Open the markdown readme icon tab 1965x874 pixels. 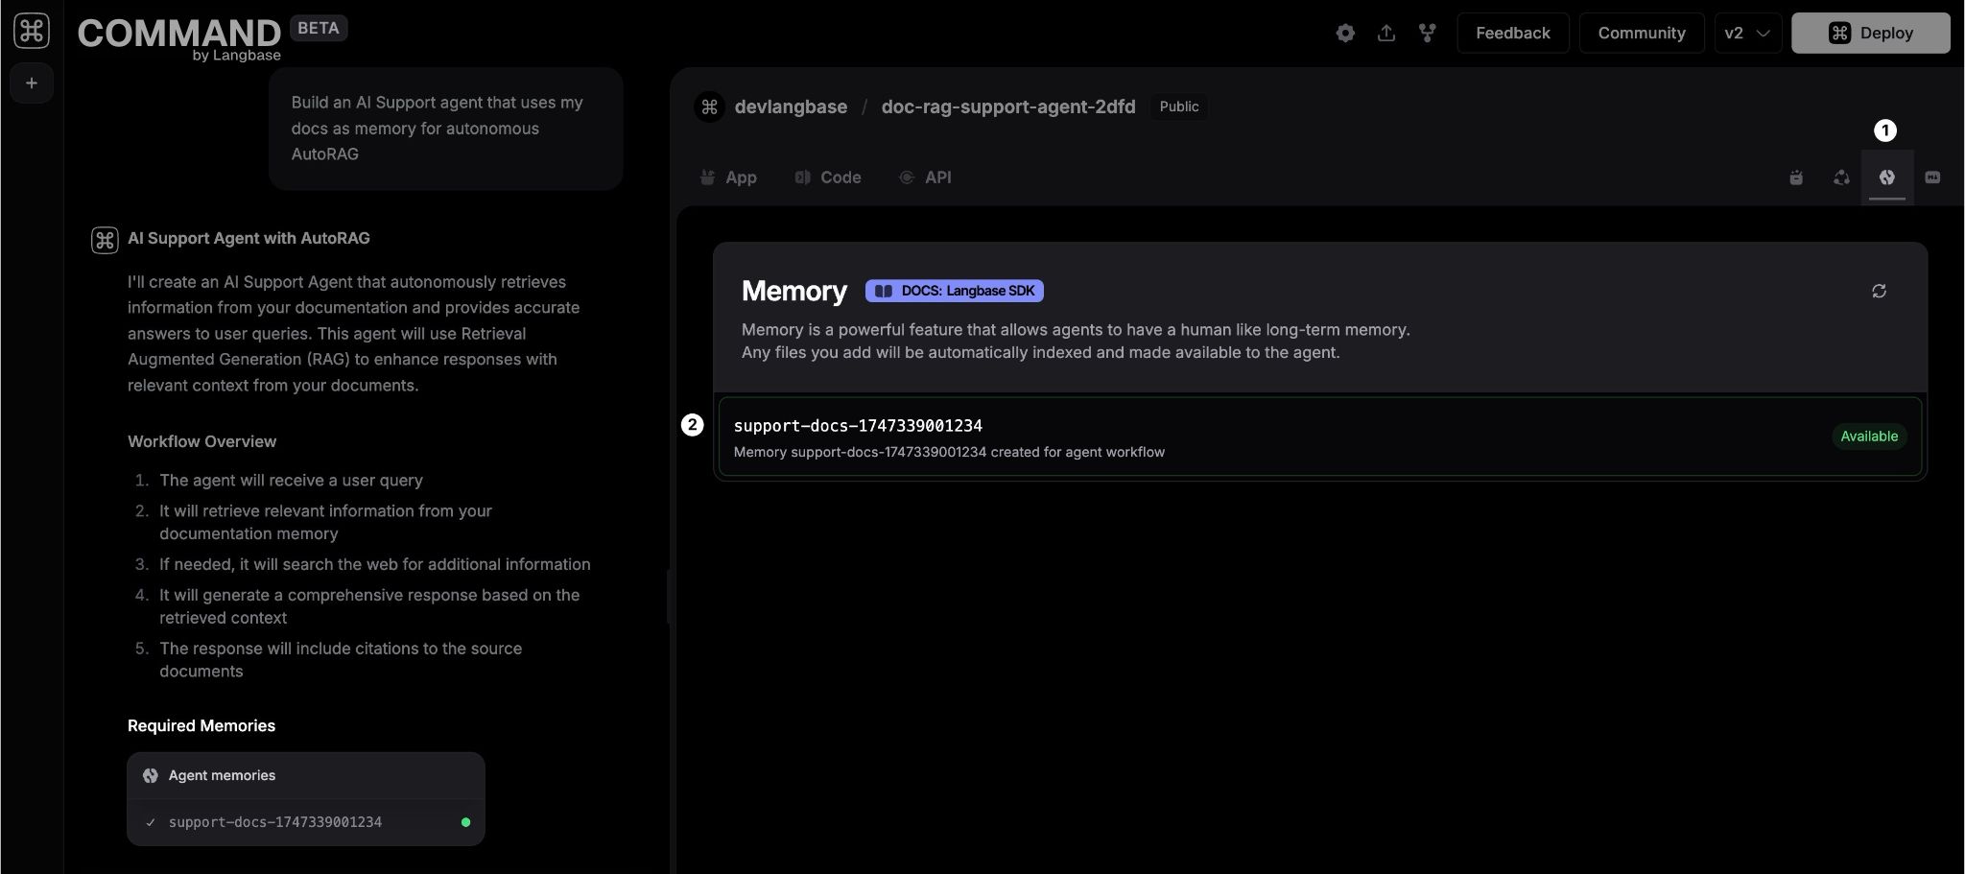coord(1932,177)
